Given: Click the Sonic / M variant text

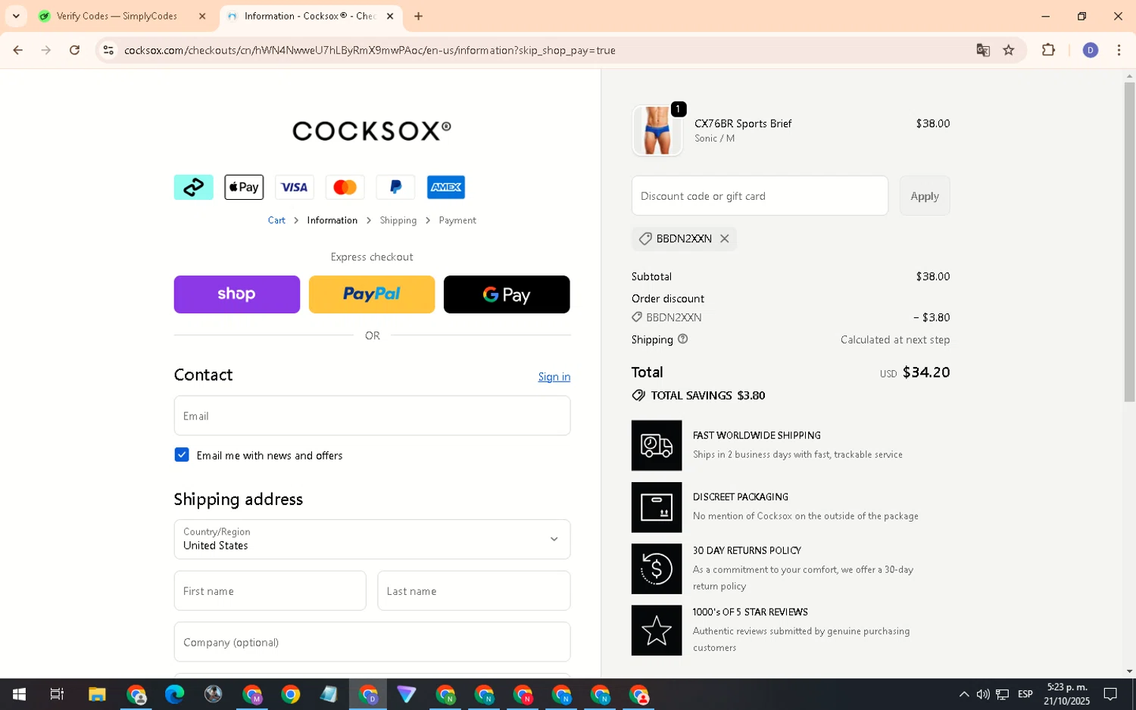Looking at the screenshot, I should point(714,139).
